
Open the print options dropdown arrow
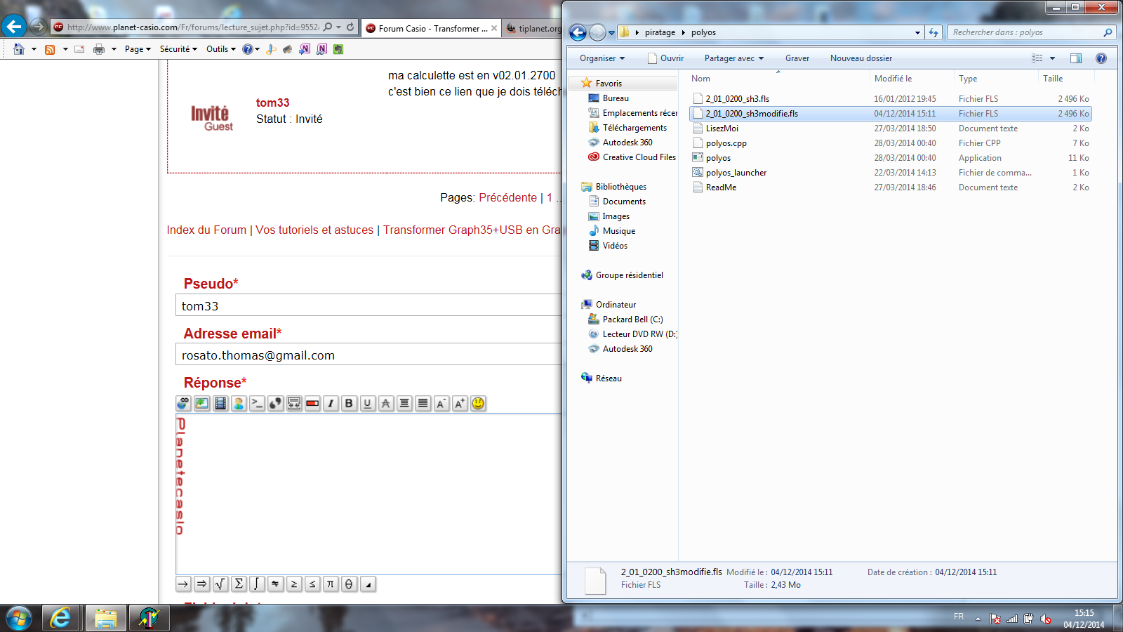pyautogui.click(x=114, y=49)
